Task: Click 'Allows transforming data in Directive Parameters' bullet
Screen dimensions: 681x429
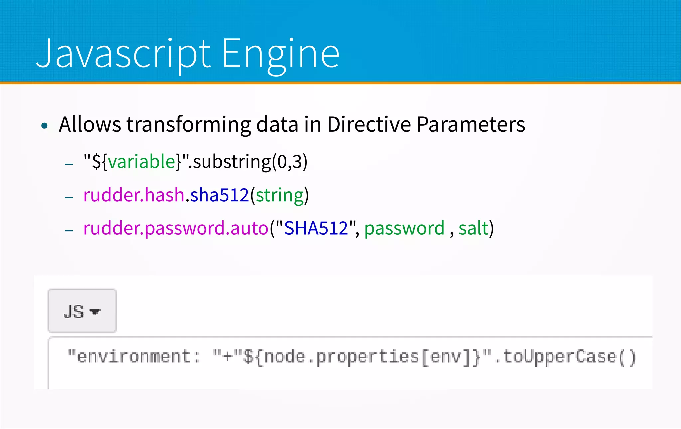Action: (292, 124)
